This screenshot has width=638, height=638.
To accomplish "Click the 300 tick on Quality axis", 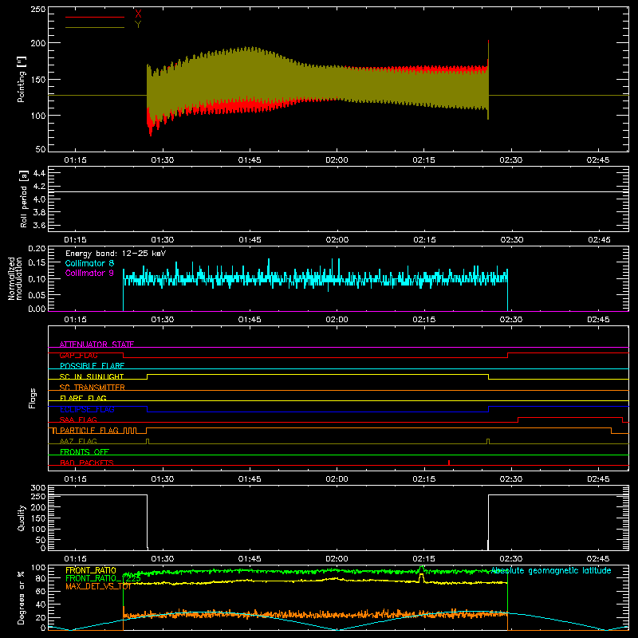I will 38,488.
